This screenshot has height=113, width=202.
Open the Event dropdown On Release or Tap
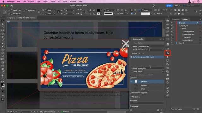[x=151, y=50]
